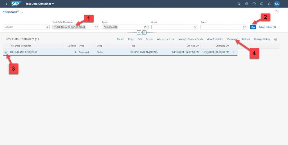Open Change History
The height and width of the screenshot is (145, 288).
point(262,39)
